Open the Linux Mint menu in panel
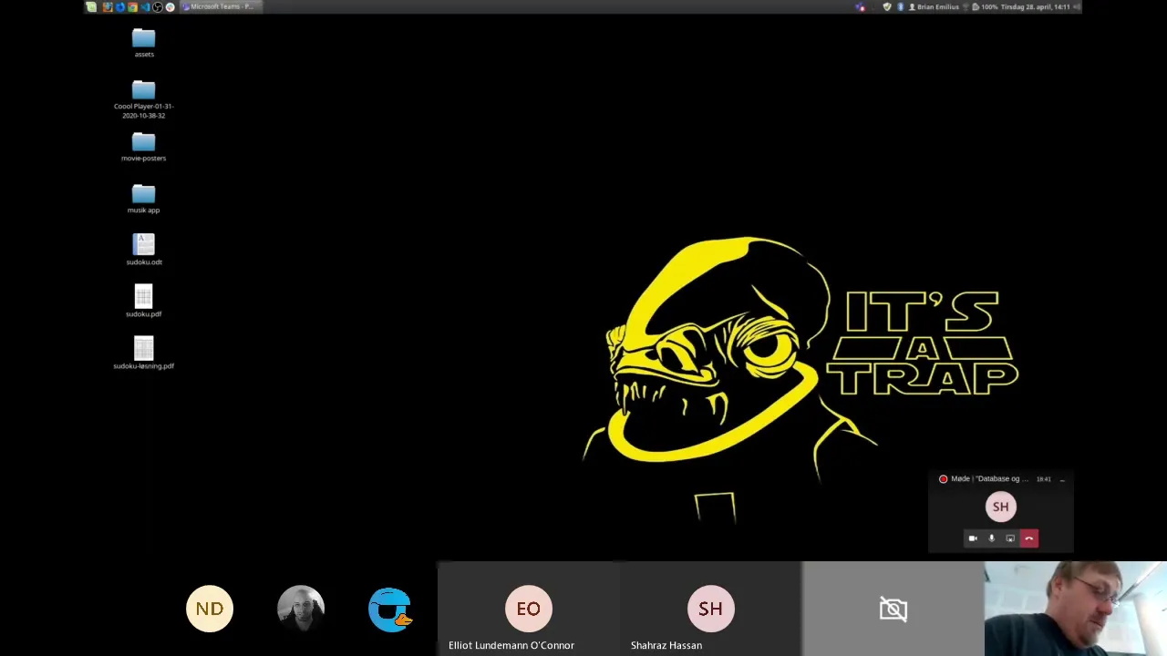 [x=91, y=6]
